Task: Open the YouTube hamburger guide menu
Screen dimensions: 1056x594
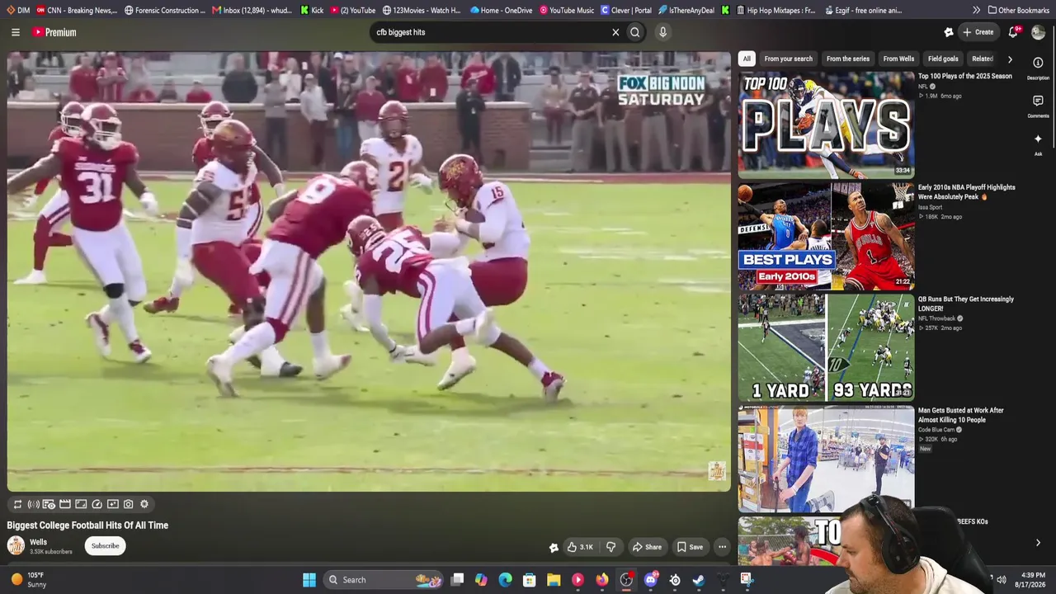Action: click(x=16, y=32)
